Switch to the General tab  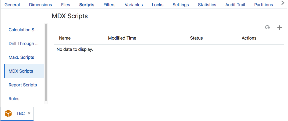[12, 5]
